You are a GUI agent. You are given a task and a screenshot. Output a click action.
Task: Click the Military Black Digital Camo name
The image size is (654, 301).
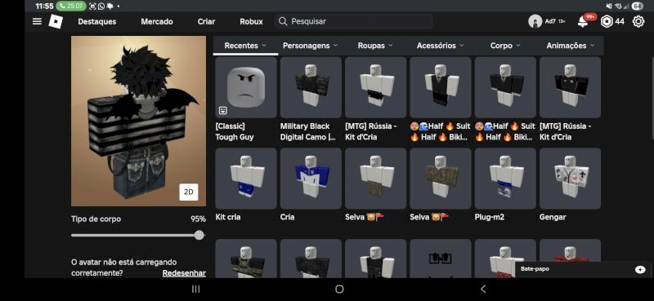coord(308,131)
